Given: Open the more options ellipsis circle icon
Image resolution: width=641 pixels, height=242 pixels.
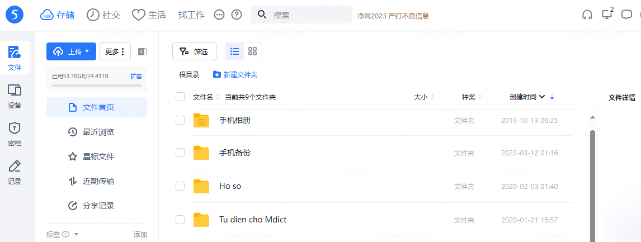Looking at the screenshot, I should 219,15.
